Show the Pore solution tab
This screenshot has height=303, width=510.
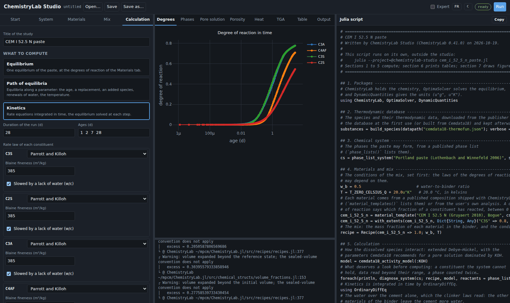[x=212, y=19]
